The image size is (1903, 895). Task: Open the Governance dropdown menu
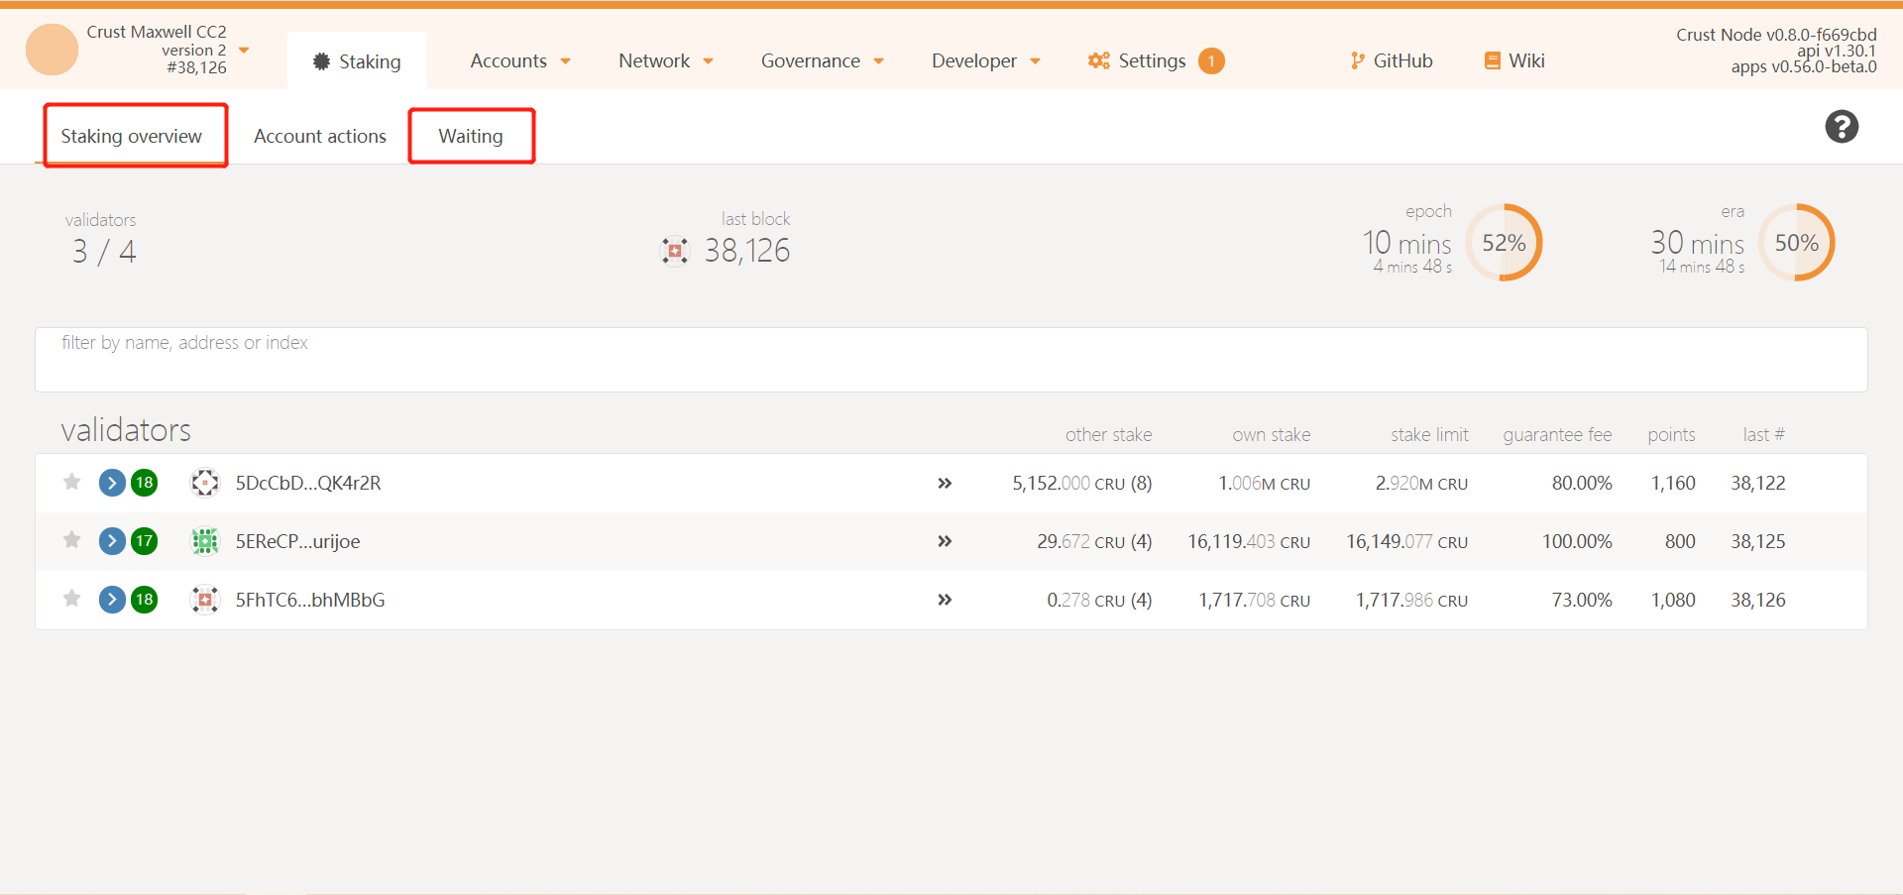(x=822, y=60)
